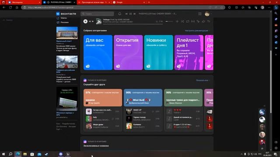Add the current track with plus icon
The width and height of the screenshot is (280, 157).
coord(177,21)
